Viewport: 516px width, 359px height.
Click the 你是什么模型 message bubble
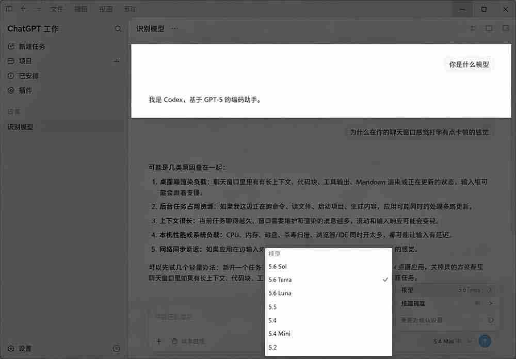(x=469, y=64)
